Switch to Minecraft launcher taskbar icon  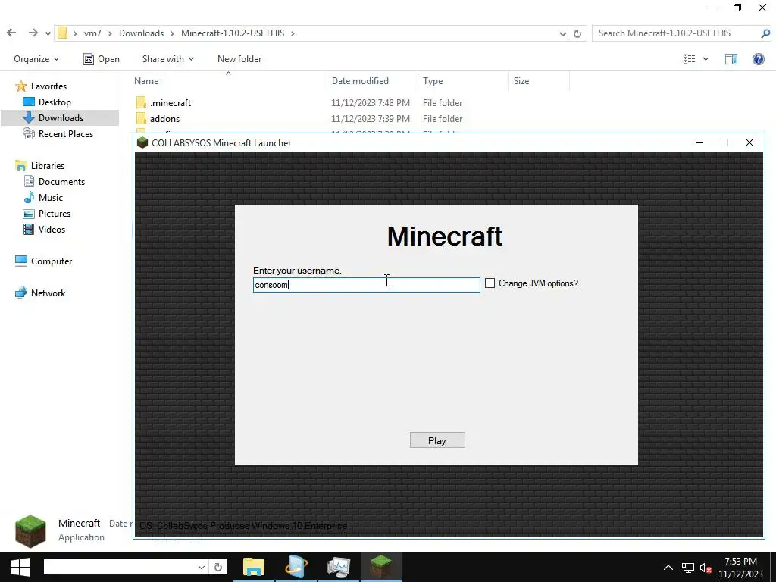click(381, 567)
